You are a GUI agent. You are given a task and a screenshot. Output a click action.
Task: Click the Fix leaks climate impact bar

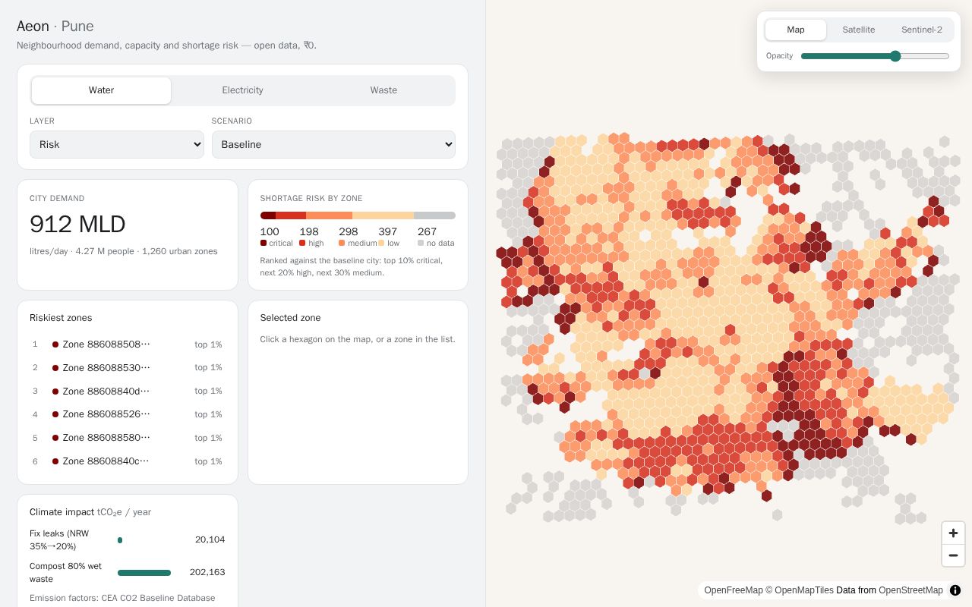tap(120, 540)
